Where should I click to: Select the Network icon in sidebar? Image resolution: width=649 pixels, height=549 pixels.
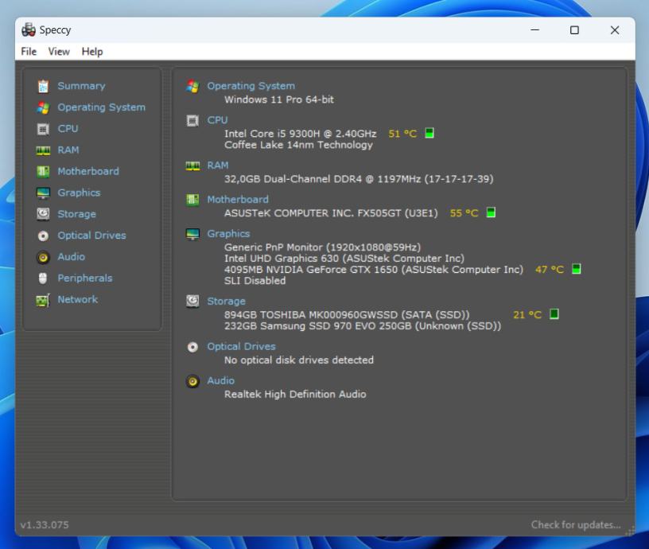pyautogui.click(x=43, y=300)
